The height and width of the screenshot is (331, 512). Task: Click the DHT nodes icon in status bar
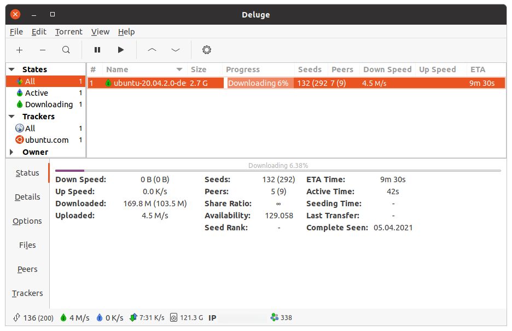click(x=275, y=317)
